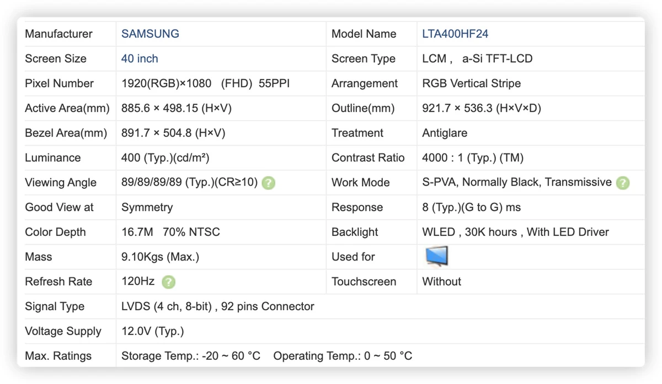This screenshot has height=384, width=662.
Task: Click the Used for label
Action: [x=353, y=257]
